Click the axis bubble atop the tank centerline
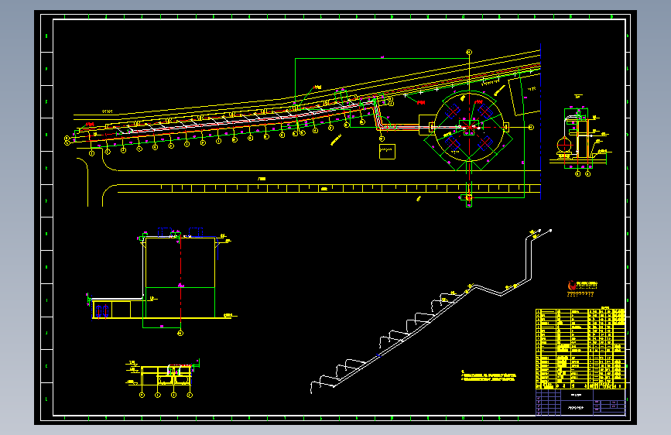 (x=469, y=52)
